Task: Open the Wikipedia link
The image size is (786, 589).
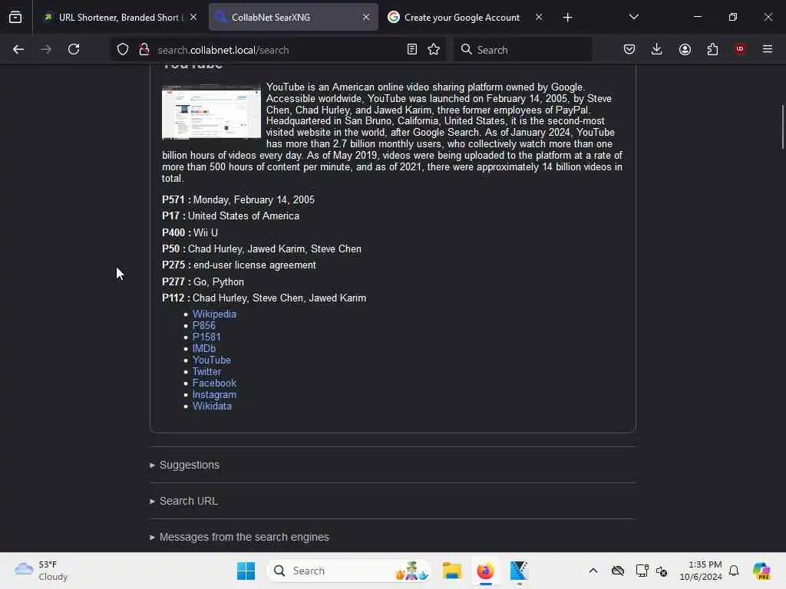Action: pyautogui.click(x=214, y=314)
